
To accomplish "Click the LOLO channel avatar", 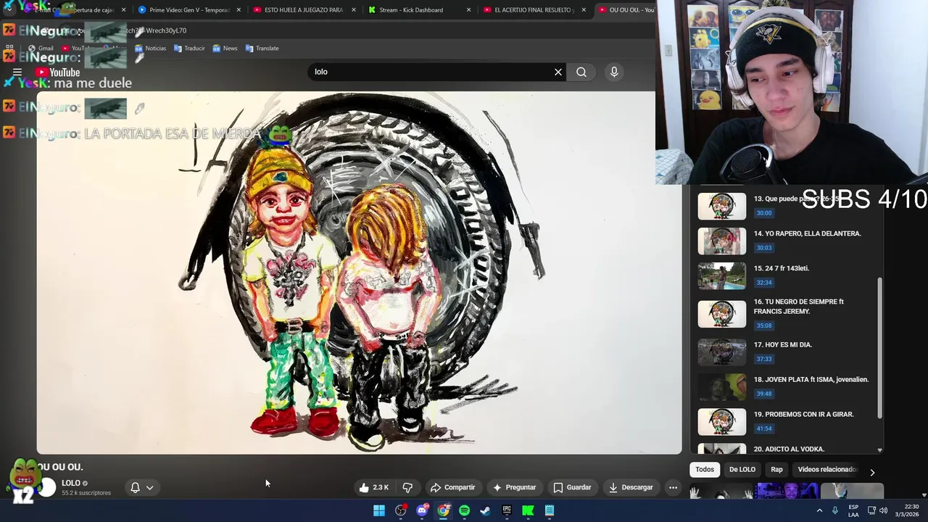I will coord(47,487).
